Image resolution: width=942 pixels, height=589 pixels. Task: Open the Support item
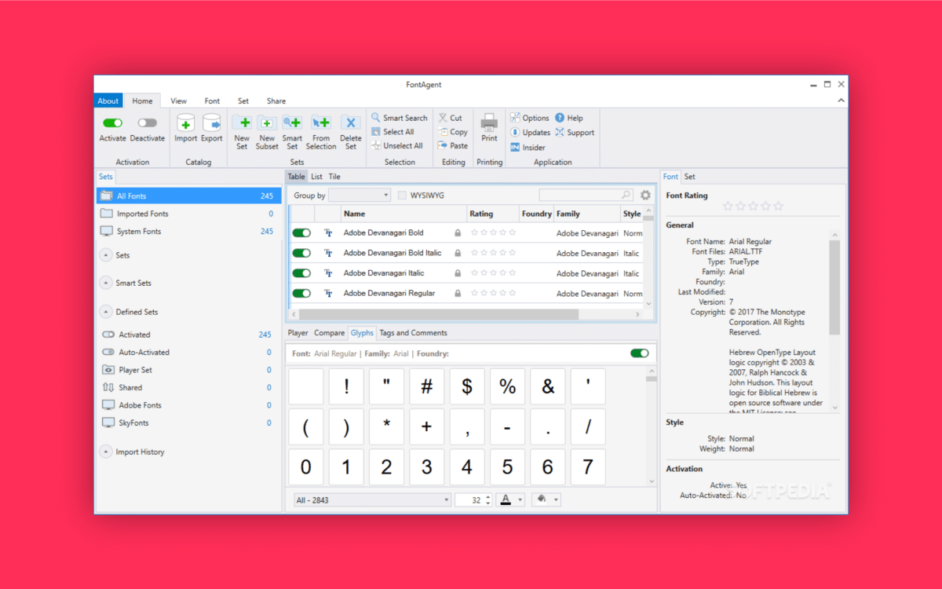point(575,132)
